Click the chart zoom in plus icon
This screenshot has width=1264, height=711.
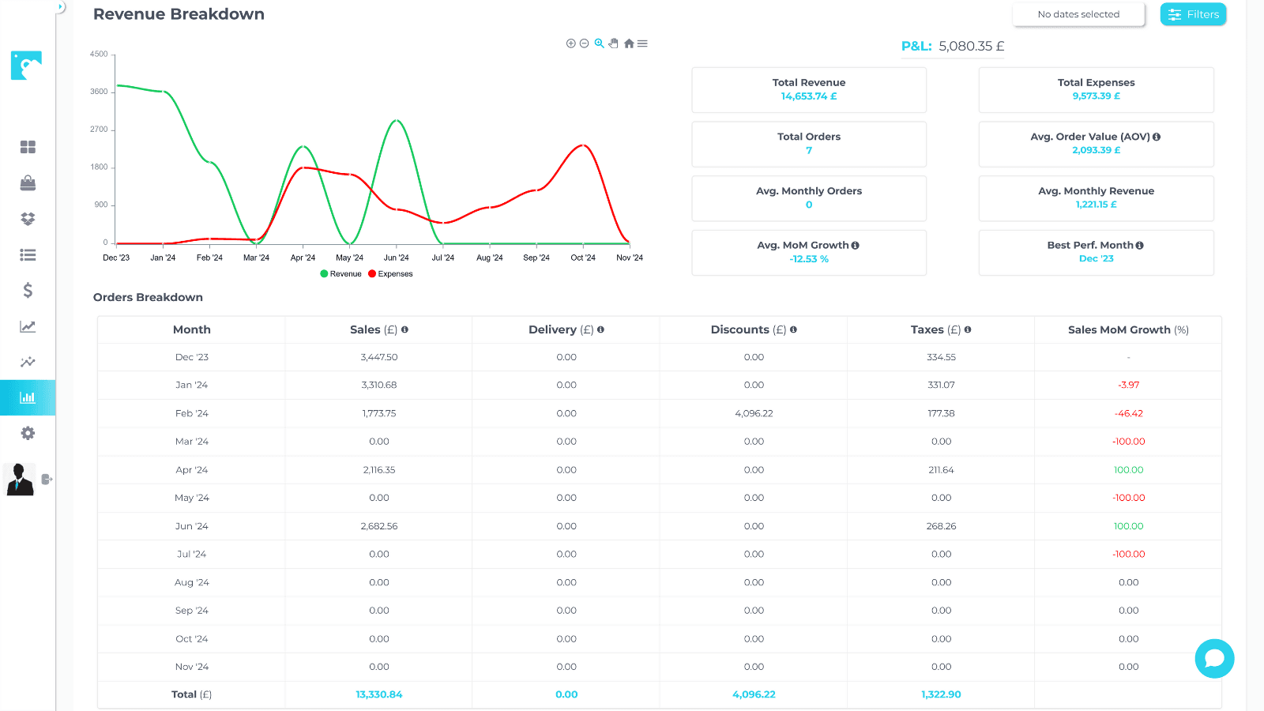coord(570,43)
